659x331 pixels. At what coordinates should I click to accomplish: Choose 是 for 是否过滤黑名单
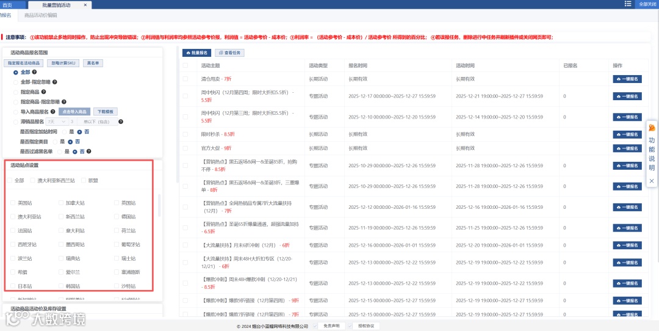[x=59, y=151]
